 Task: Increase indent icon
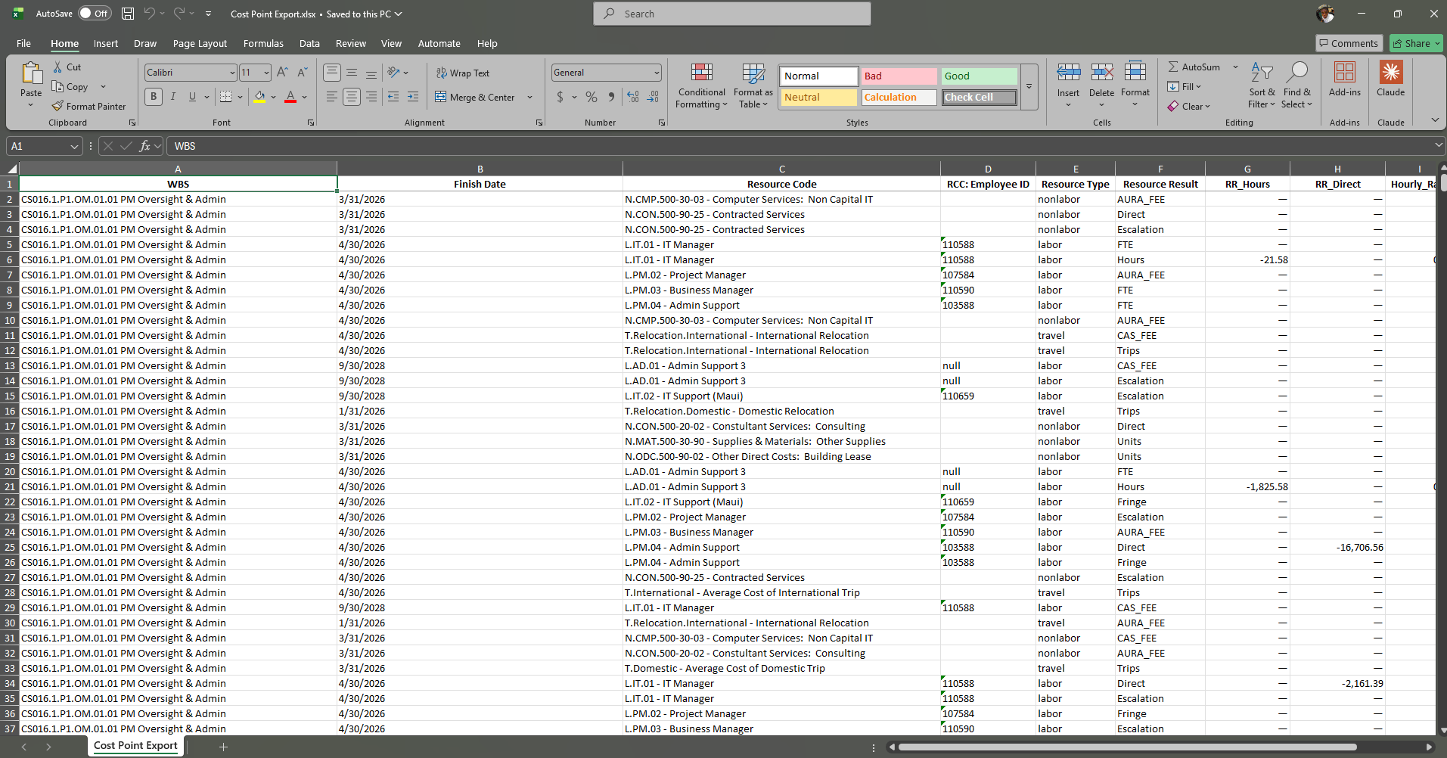[x=413, y=97]
